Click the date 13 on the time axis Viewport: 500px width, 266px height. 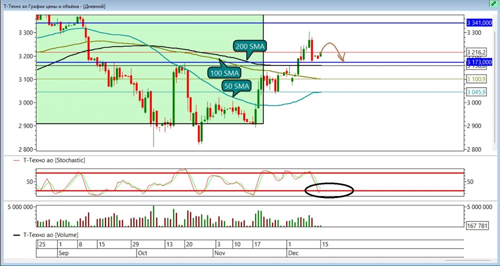[169, 244]
